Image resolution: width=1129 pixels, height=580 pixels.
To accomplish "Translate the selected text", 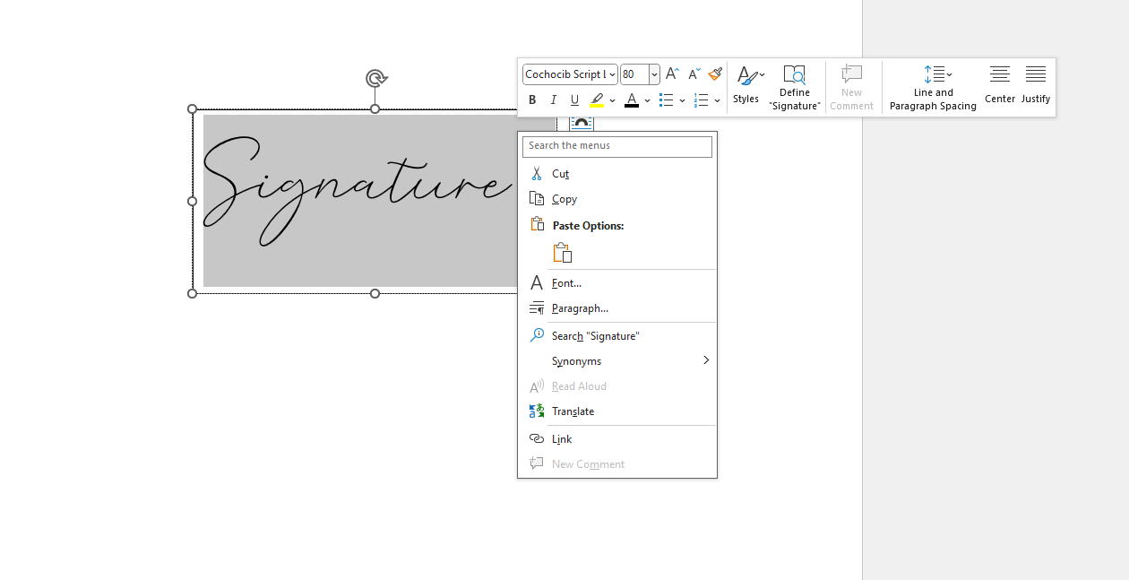I will [x=573, y=411].
